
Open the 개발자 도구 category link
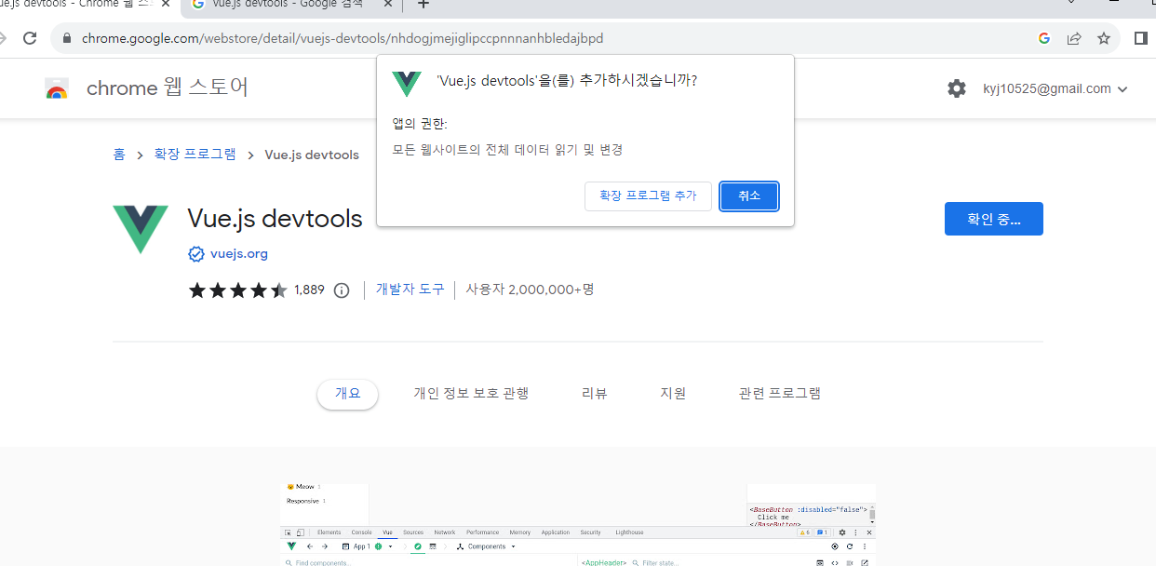410,290
